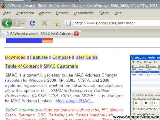Open the User Guide link

coord(87,57)
